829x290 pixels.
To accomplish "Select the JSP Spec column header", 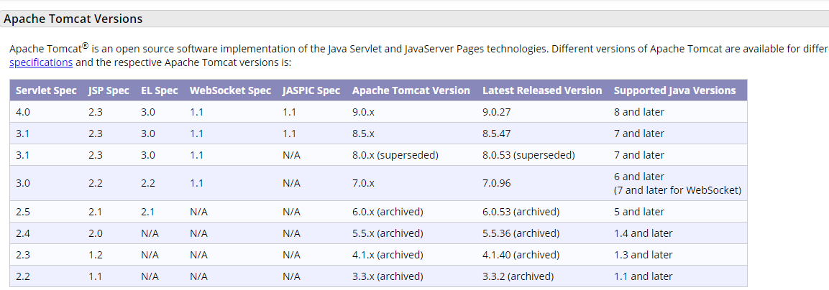I will click(x=109, y=90).
